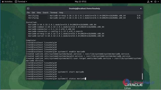Open the Search menu
Screen dimensions: 161x90
[x=46, y=13]
